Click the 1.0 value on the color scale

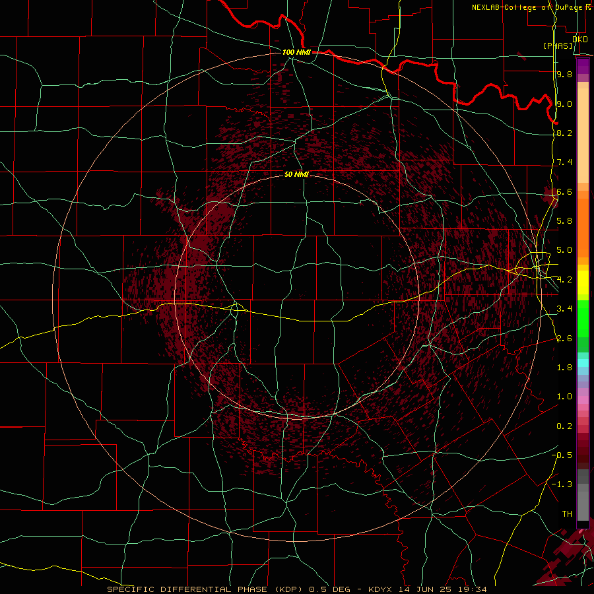coord(564,397)
